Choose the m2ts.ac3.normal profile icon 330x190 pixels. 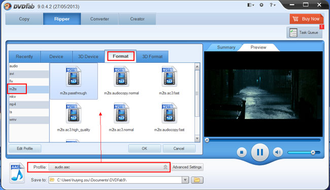[x=121, y=113]
